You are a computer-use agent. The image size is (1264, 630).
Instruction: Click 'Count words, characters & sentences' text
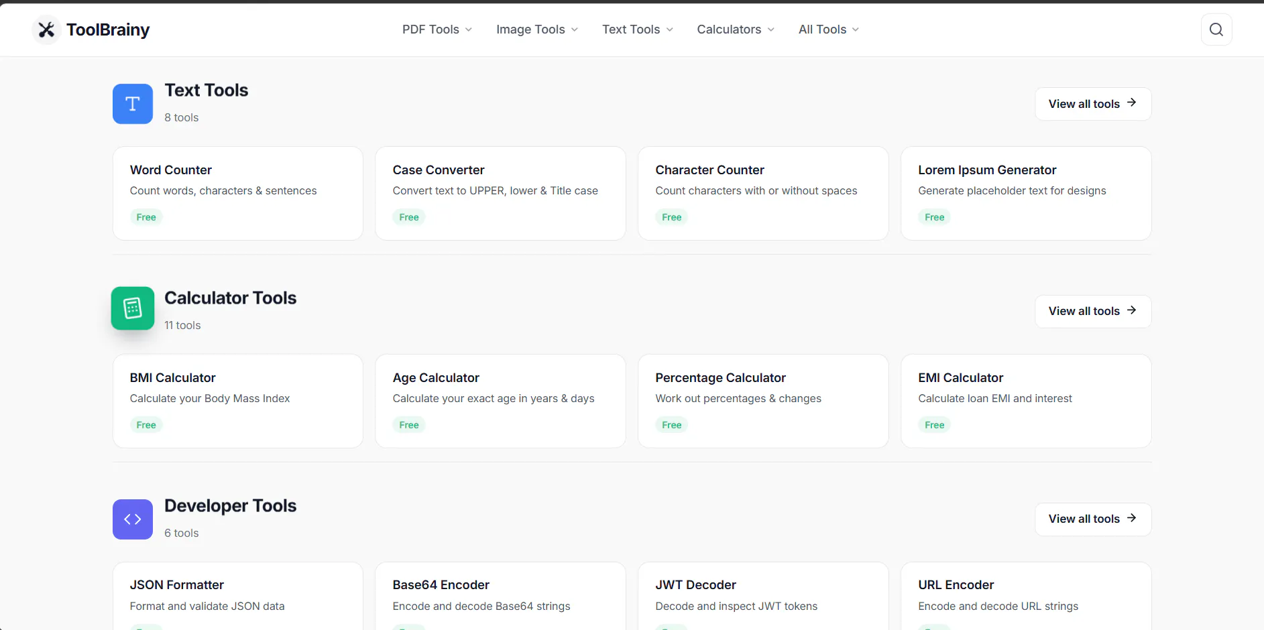tap(223, 191)
